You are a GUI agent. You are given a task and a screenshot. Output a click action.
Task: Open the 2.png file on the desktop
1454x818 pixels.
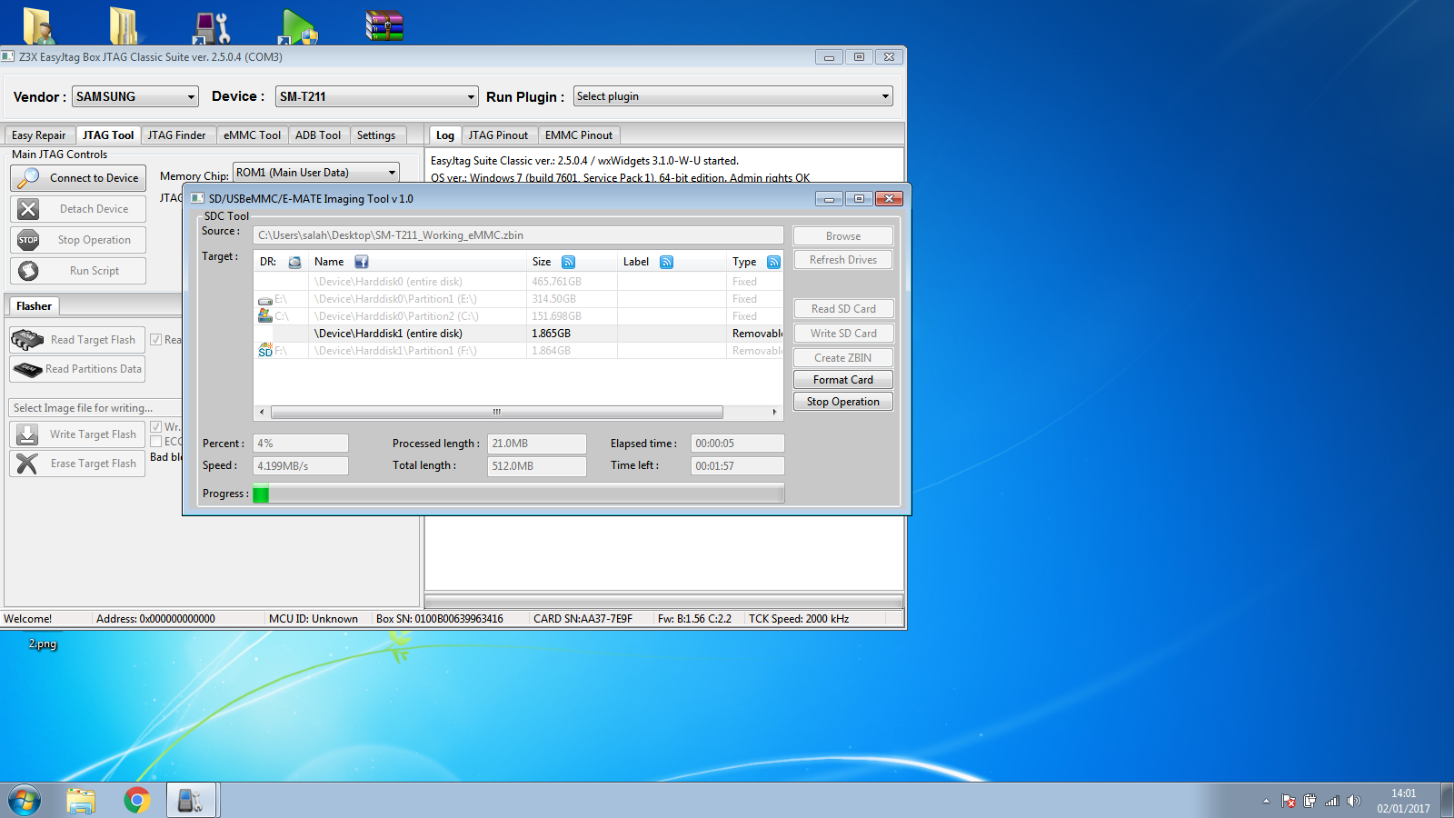click(43, 643)
